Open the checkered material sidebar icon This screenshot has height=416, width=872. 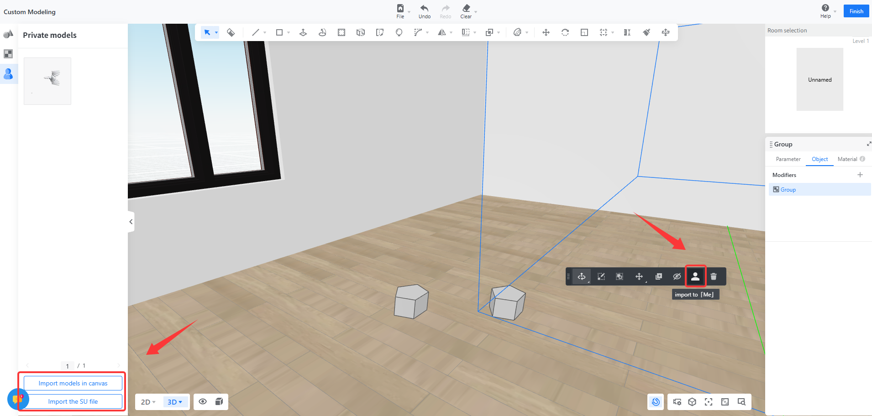tap(8, 54)
